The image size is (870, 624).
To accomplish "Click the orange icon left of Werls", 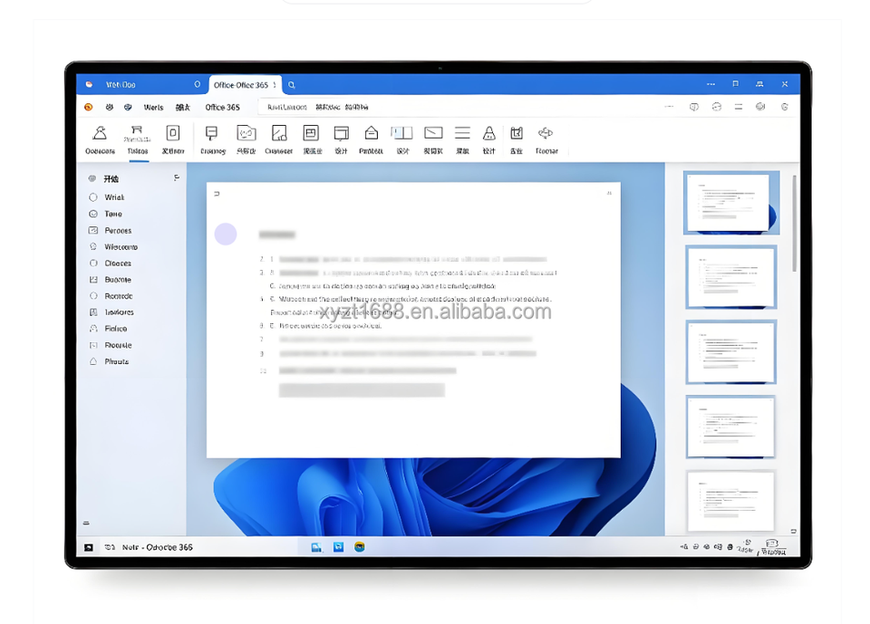I will pos(88,107).
